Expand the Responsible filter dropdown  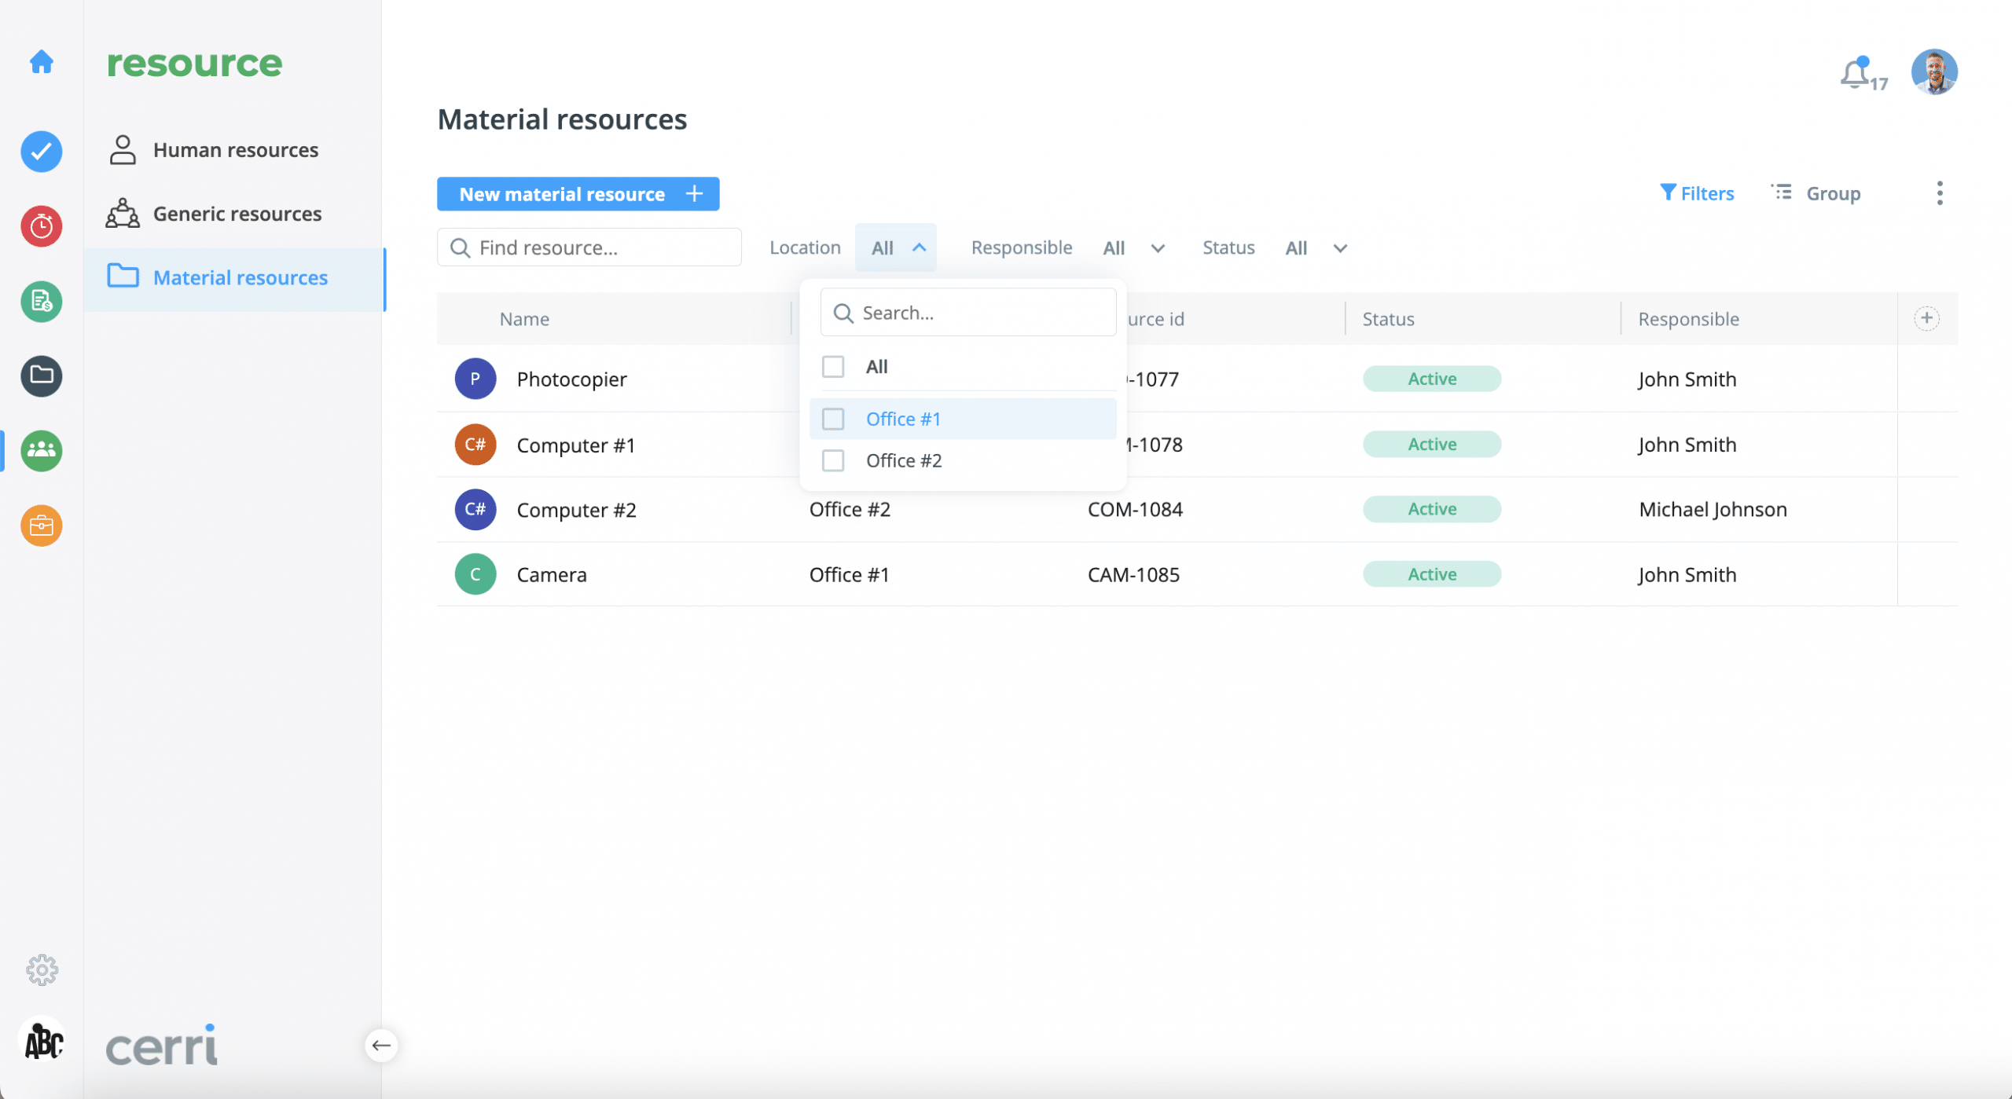[x=1133, y=248]
